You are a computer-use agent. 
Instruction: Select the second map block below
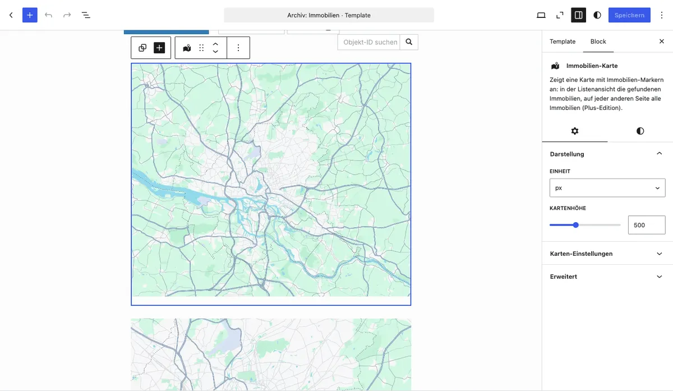(271, 355)
